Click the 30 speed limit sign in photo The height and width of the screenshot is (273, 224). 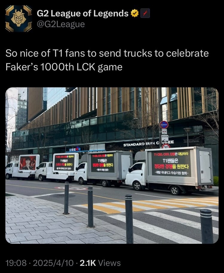coord(166,146)
